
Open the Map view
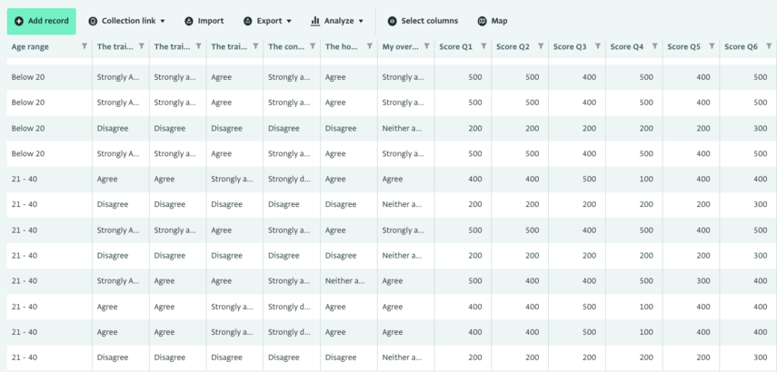pyautogui.click(x=493, y=21)
